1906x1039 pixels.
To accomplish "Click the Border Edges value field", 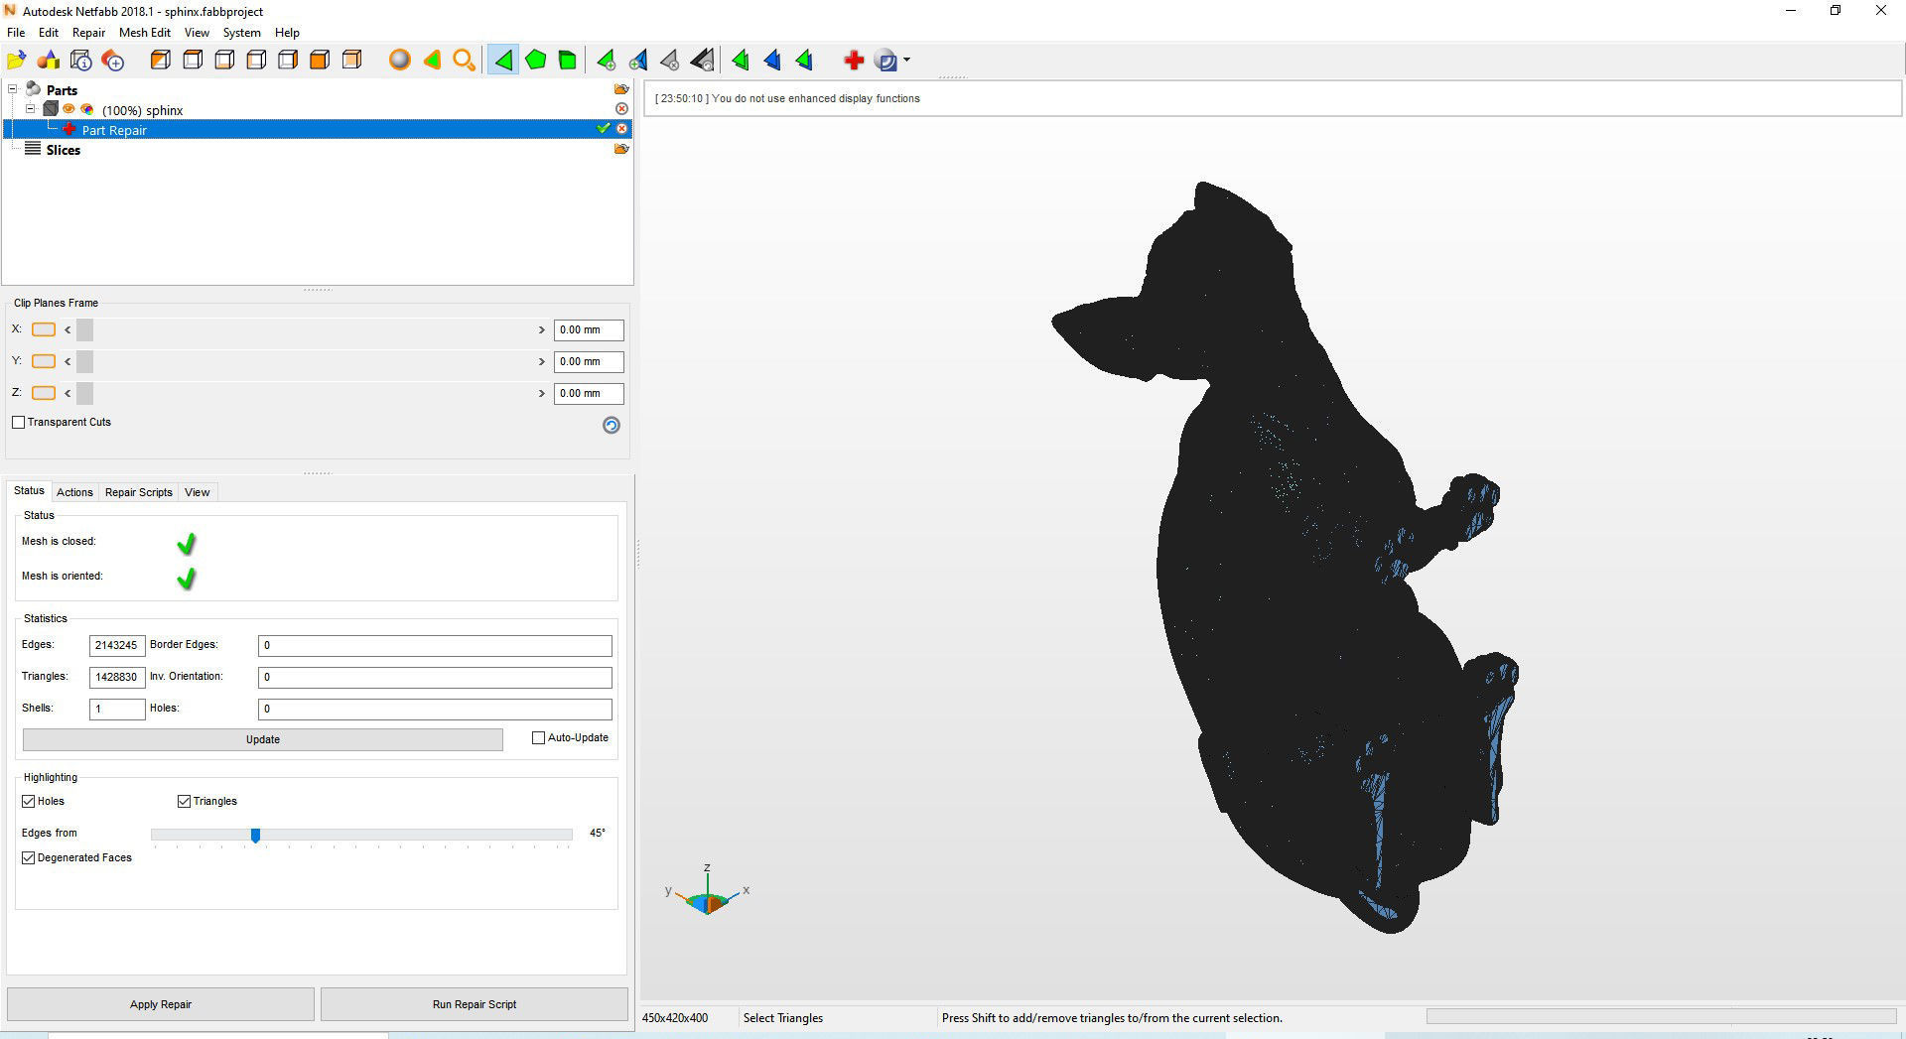I will (435, 645).
